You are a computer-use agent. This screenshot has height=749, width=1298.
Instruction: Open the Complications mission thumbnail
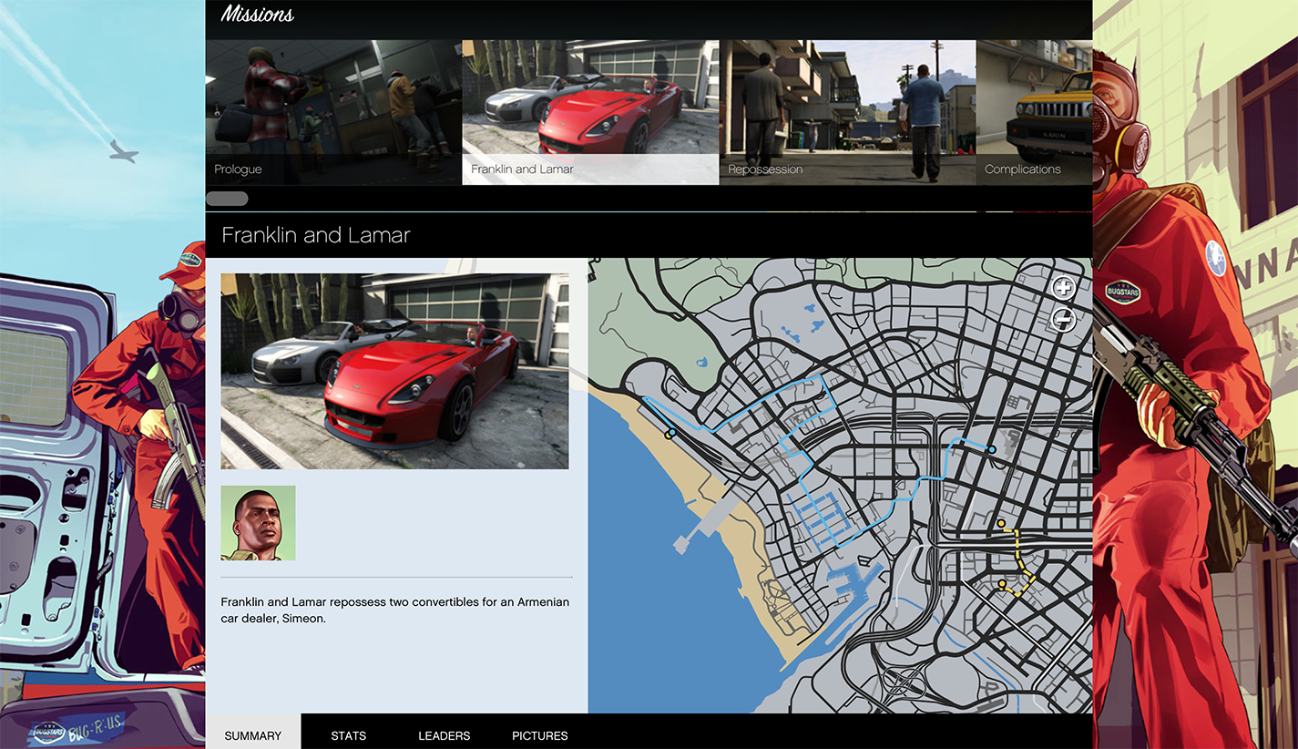[1034, 112]
